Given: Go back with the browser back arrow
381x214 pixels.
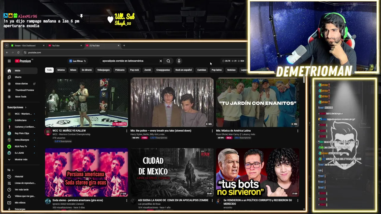Looking at the screenshot, I should tap(7, 53).
